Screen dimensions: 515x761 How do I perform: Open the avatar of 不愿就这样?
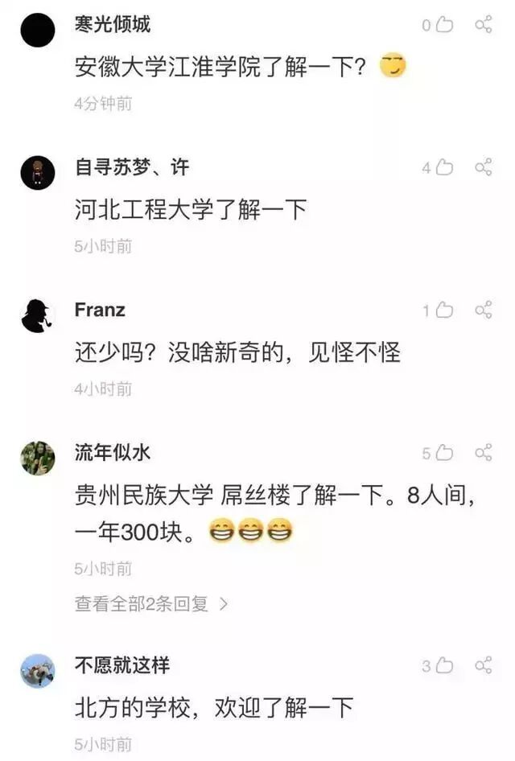[x=37, y=671]
